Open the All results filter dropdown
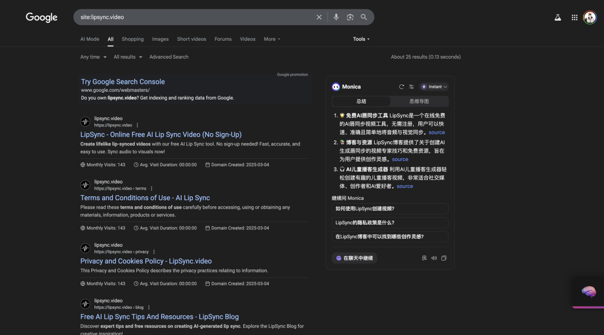 (128, 57)
